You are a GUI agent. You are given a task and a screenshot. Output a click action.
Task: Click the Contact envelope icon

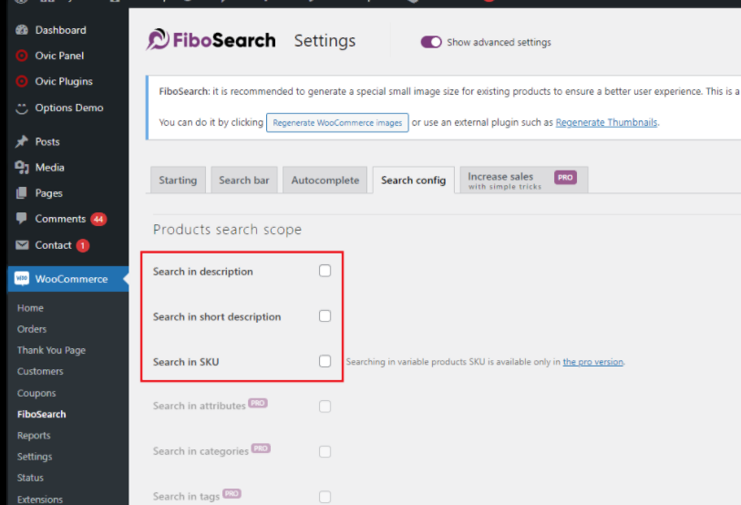pyautogui.click(x=22, y=245)
